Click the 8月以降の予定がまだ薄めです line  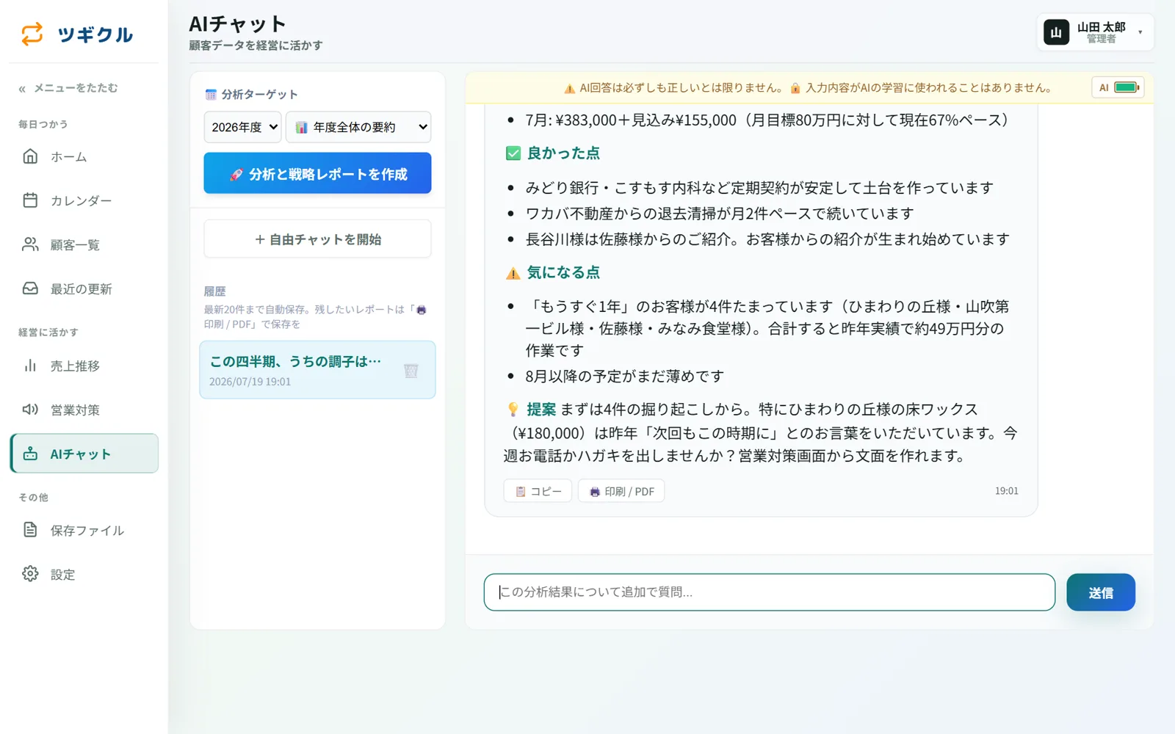click(625, 377)
